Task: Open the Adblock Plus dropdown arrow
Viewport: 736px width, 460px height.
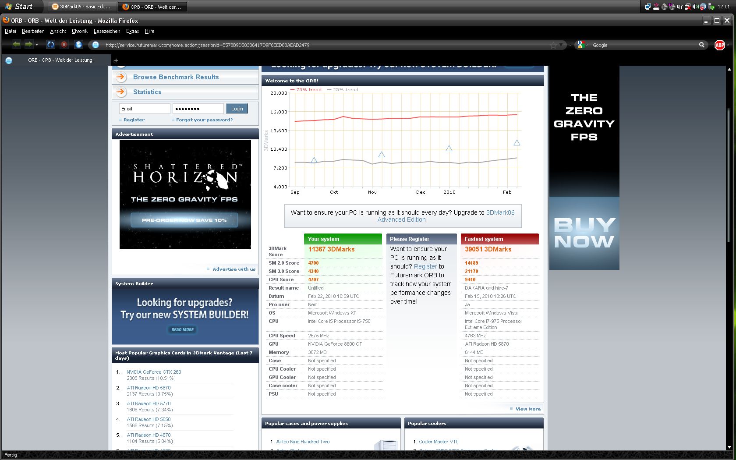Action: 728,45
